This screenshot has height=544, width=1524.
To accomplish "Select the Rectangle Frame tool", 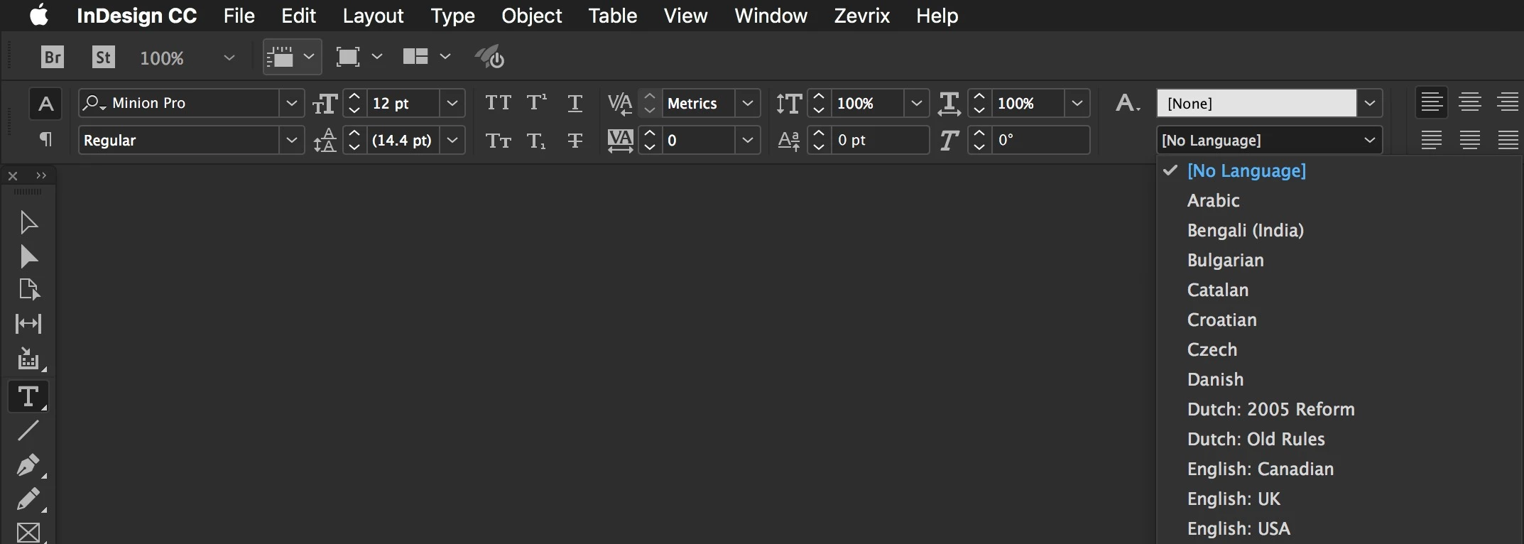I will 28,532.
